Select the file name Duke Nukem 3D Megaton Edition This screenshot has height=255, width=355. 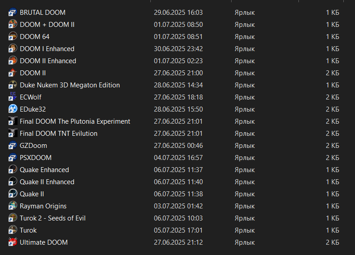(70, 85)
